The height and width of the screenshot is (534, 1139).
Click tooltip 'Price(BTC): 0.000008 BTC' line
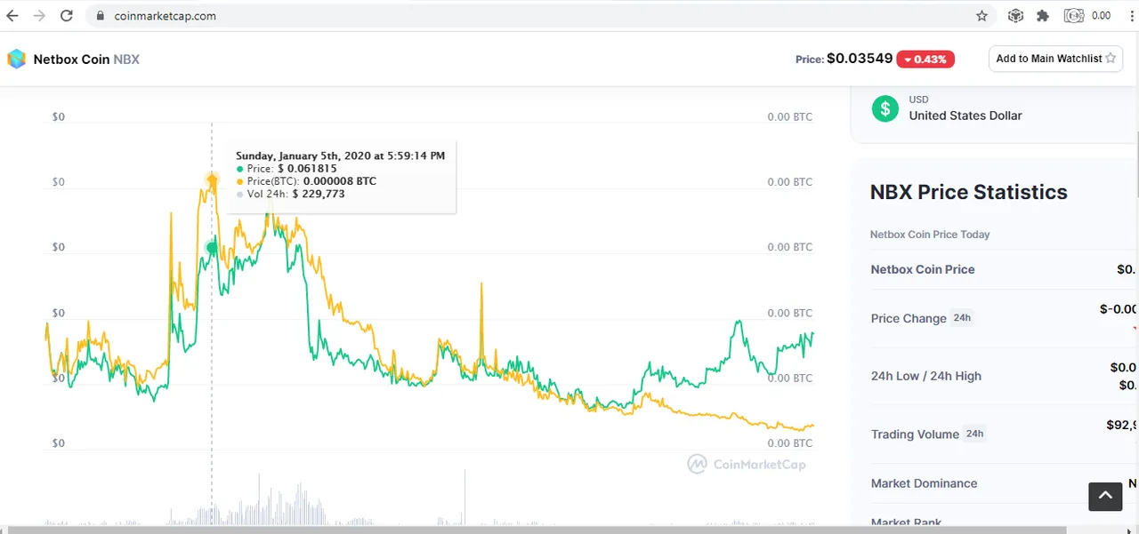[x=306, y=181]
